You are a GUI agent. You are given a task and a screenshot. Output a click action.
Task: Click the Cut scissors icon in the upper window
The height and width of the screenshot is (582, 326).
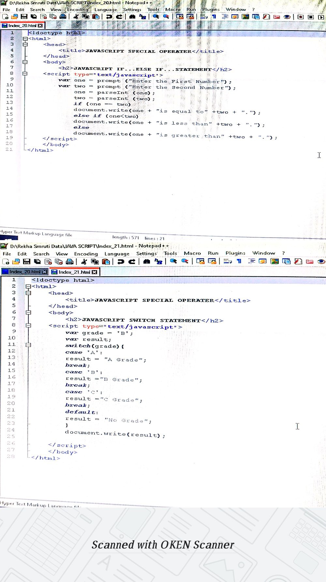coord(76,17)
